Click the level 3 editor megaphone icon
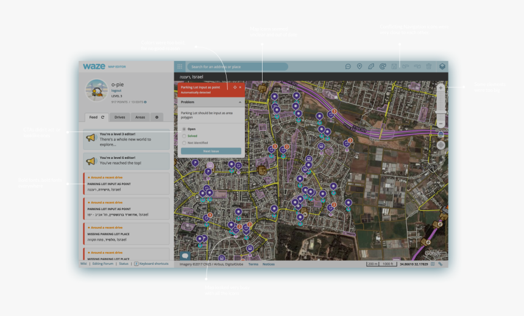Screen dimensions: 524x316 click(91, 138)
